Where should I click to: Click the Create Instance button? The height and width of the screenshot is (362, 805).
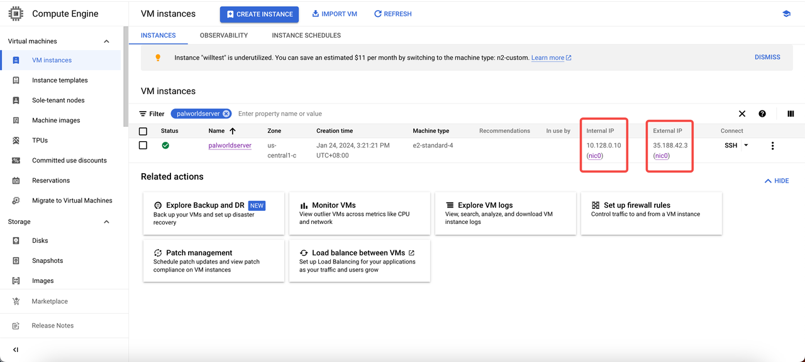coord(259,14)
